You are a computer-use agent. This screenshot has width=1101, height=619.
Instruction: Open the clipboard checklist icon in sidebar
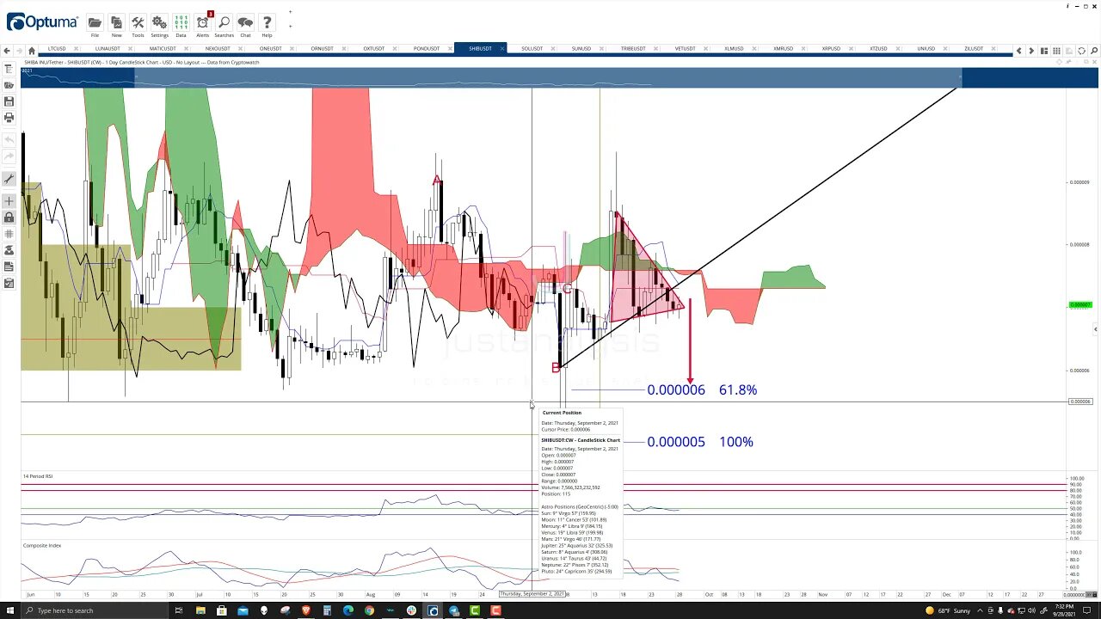(9, 283)
